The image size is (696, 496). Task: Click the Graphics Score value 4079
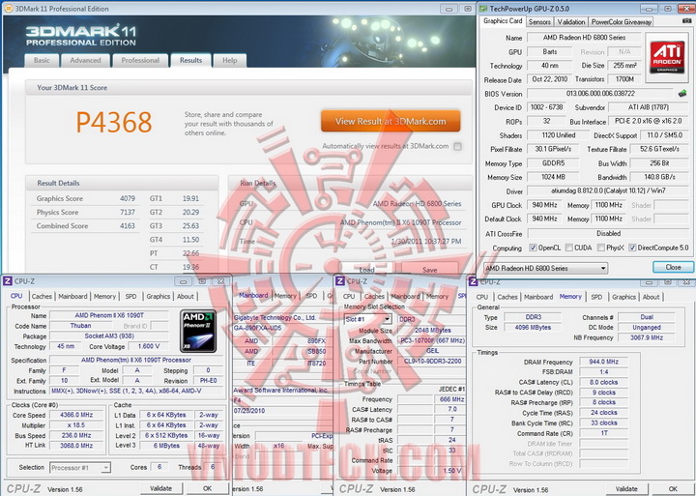click(x=128, y=198)
